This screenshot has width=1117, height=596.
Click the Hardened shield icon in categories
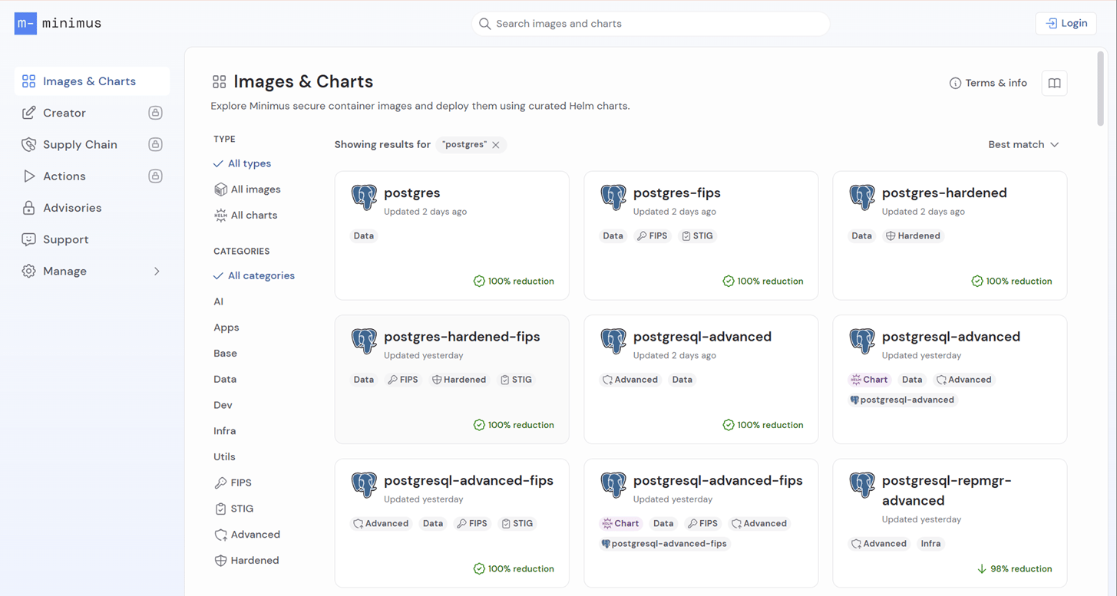[220, 561]
